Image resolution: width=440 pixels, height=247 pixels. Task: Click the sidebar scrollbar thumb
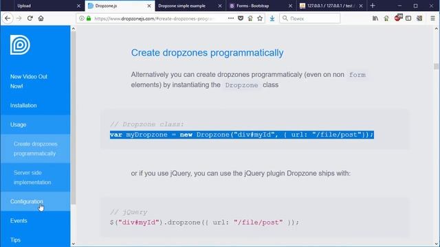coord(74,117)
